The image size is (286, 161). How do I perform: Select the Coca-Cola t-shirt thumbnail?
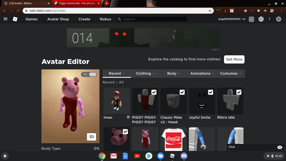pos(174,139)
